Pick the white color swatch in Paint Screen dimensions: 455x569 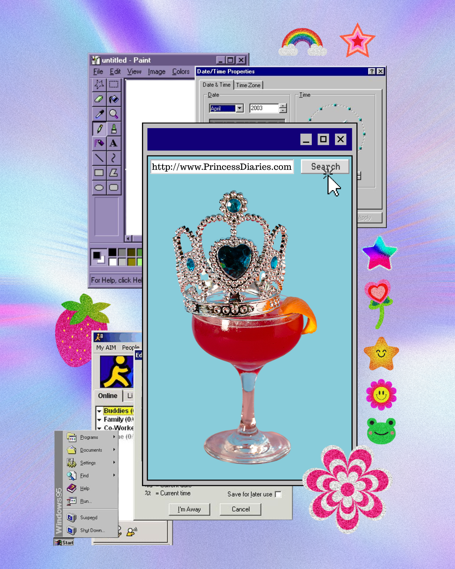(x=112, y=262)
